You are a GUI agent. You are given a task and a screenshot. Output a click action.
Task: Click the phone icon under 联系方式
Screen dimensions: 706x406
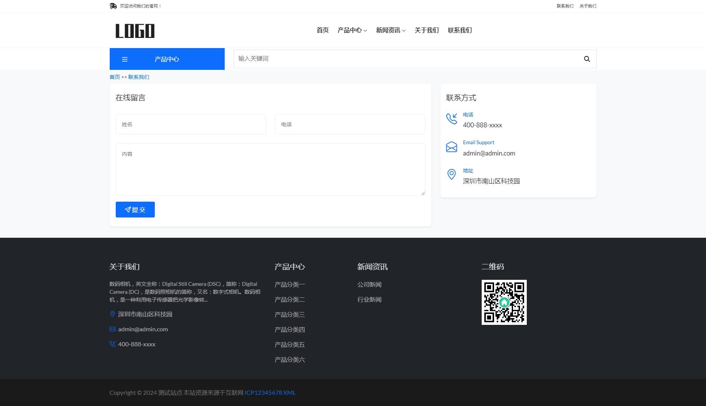pos(452,119)
